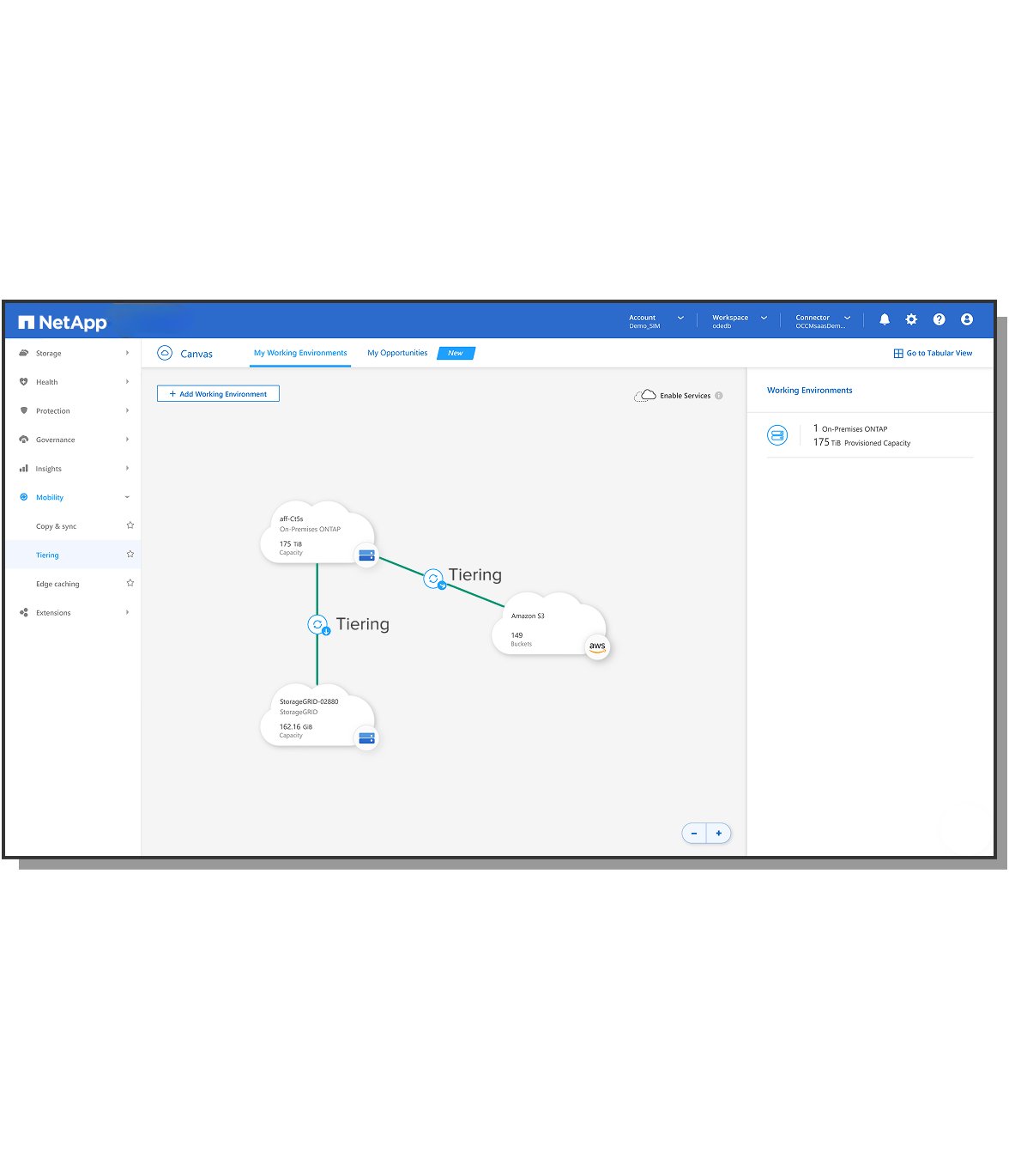The width and height of the screenshot is (1009, 1159).
Task: Click Go to Tabular View link
Action: [x=940, y=353]
